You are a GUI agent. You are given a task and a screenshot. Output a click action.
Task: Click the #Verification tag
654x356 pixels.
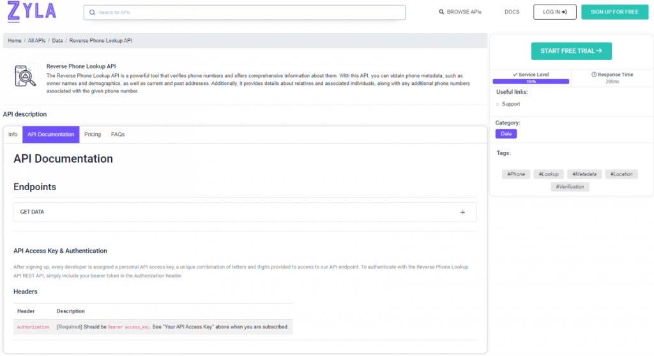click(570, 187)
